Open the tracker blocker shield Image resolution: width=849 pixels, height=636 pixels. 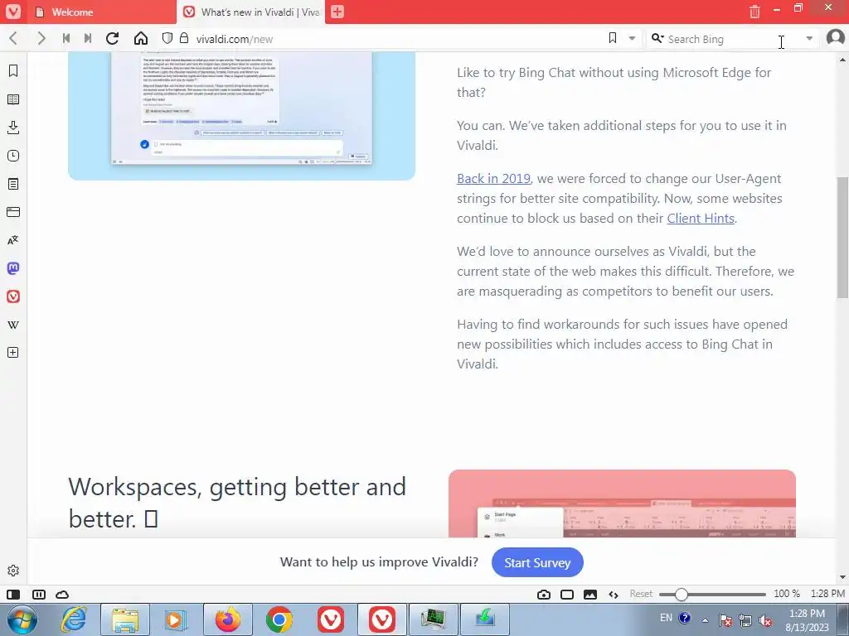coord(167,38)
